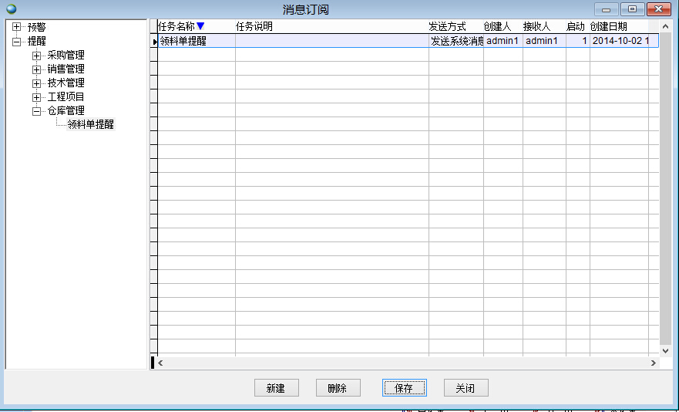This screenshot has width=679, height=412.
Task: Expand the 技术管理 node
Action: click(x=36, y=83)
